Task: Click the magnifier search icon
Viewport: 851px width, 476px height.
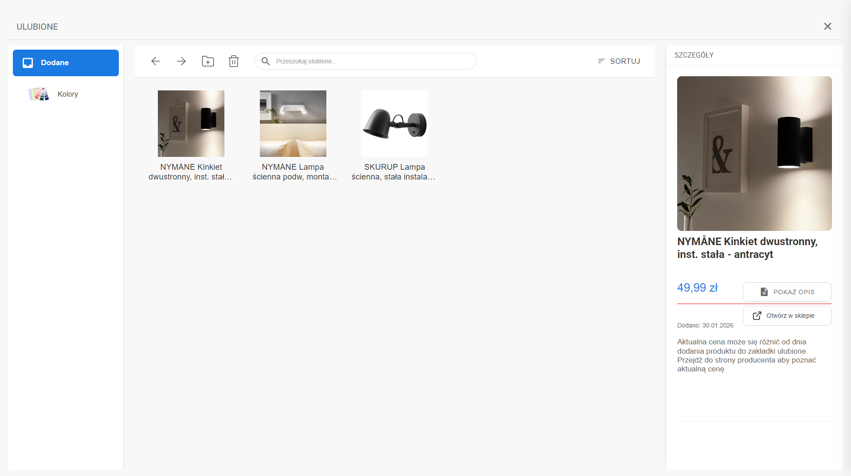Action: [266, 61]
